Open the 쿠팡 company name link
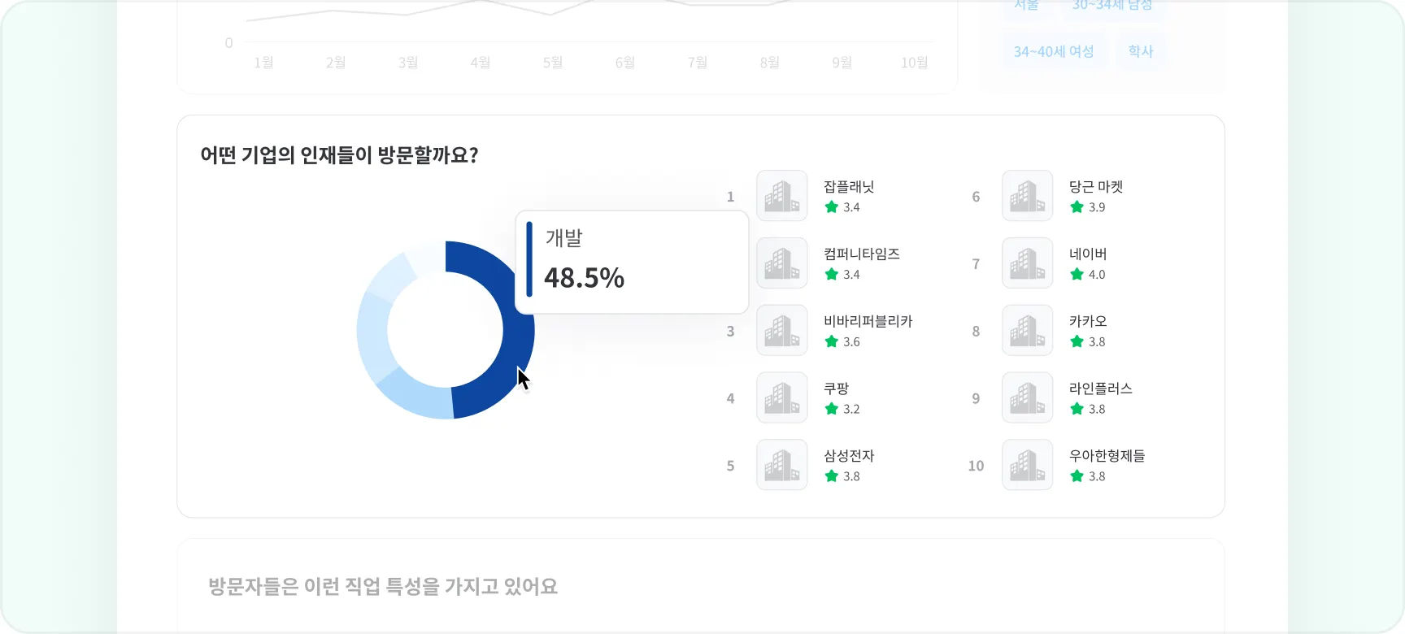 836,389
